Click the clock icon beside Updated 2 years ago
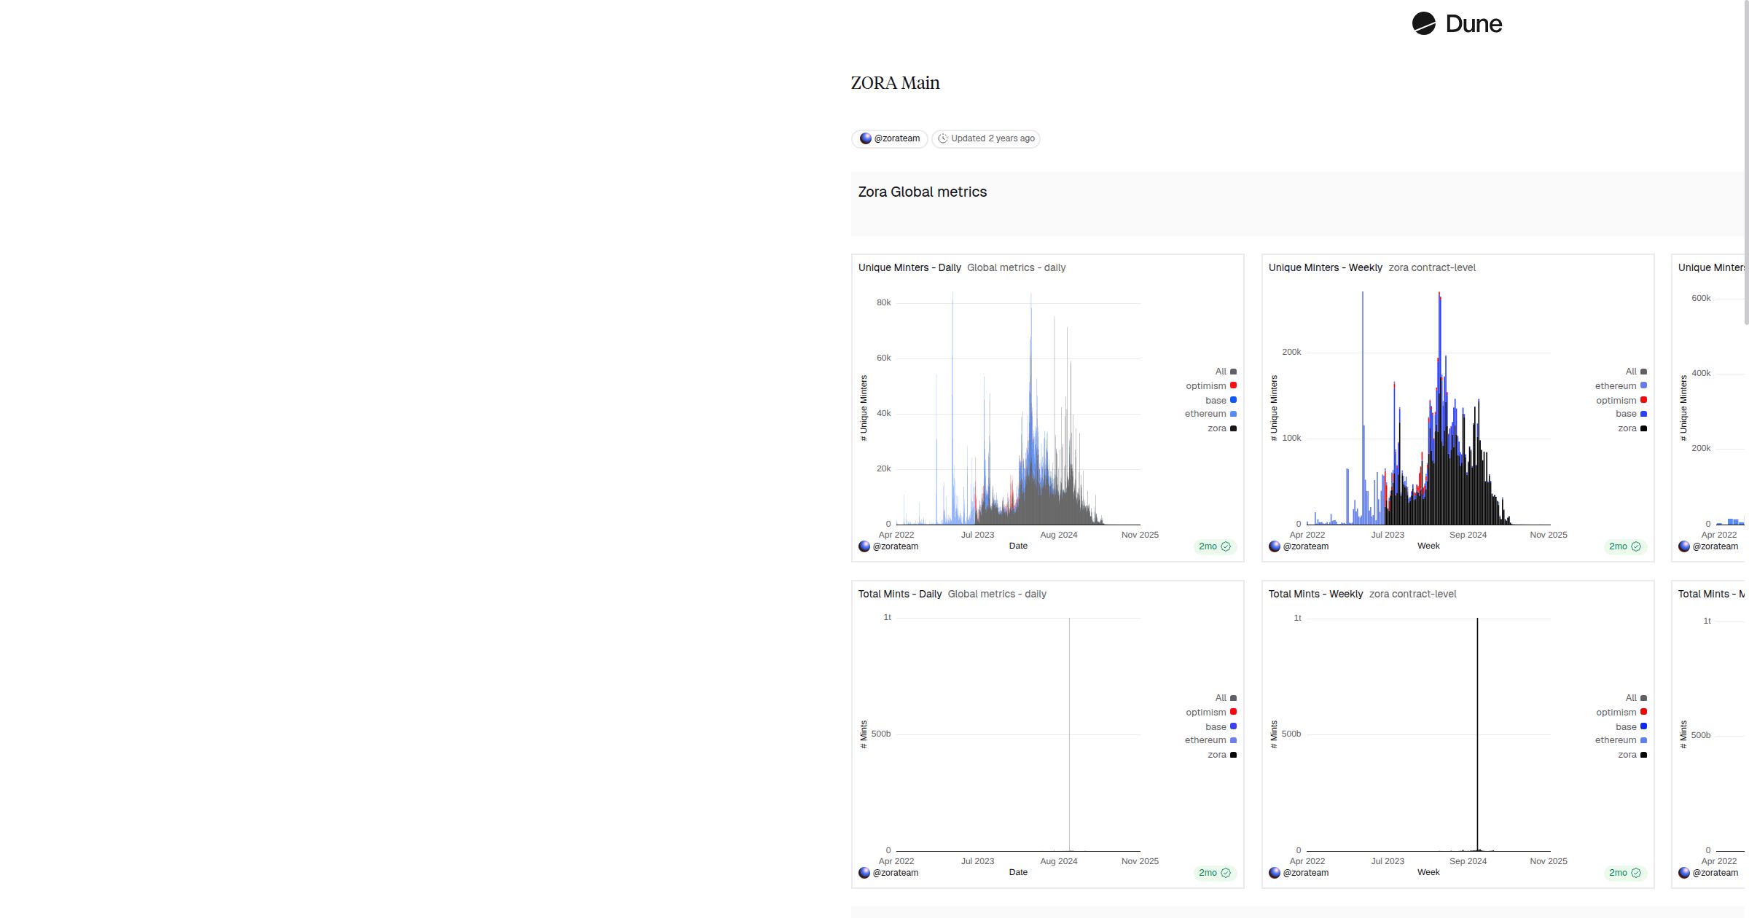This screenshot has height=918, width=1749. tap(942, 138)
